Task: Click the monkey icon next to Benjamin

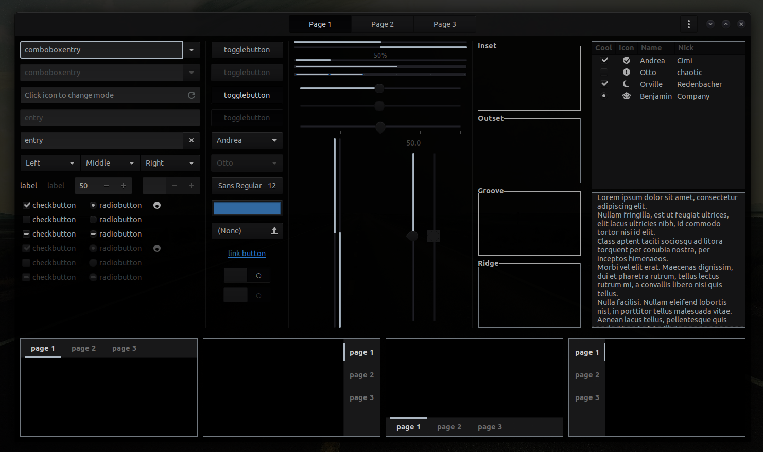Action: (626, 96)
